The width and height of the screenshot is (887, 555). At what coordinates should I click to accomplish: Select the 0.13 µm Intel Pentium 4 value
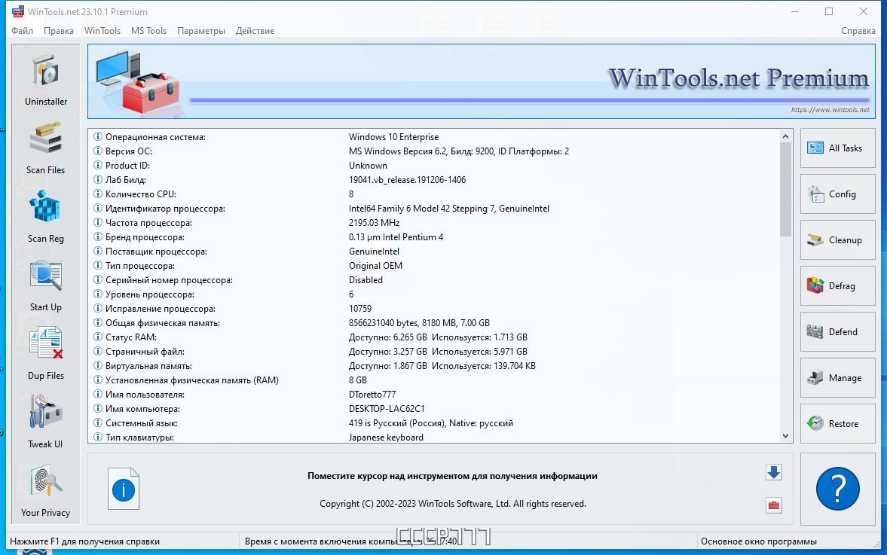(396, 236)
